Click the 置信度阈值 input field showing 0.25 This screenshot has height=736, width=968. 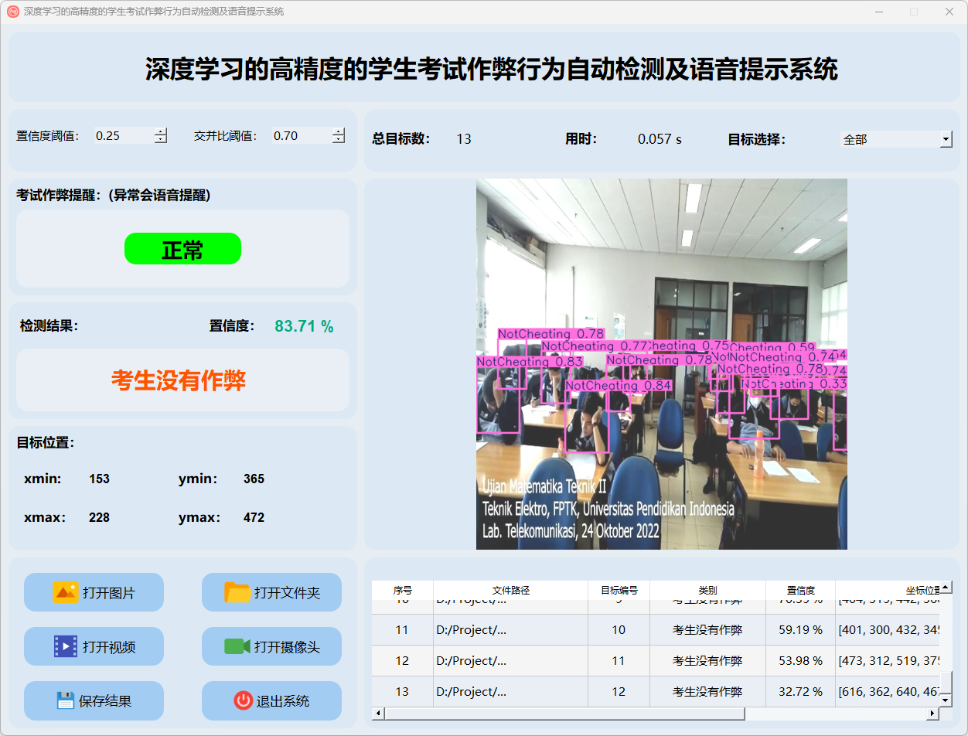point(124,135)
